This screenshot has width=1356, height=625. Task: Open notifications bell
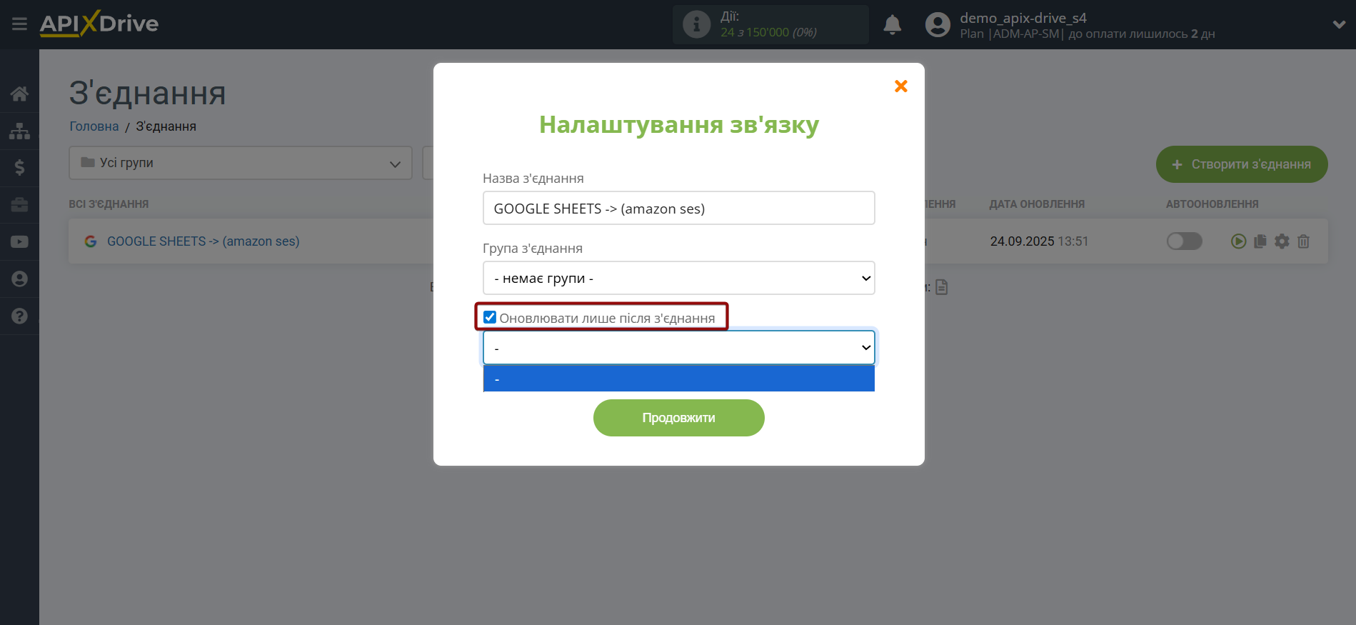(892, 25)
